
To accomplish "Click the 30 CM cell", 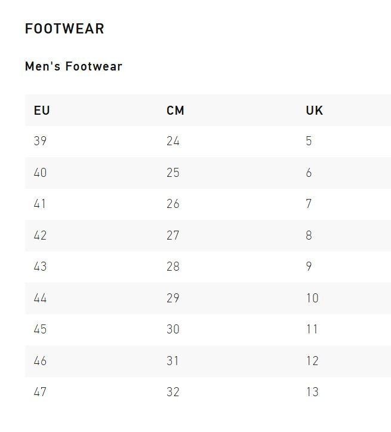I will (173, 329).
